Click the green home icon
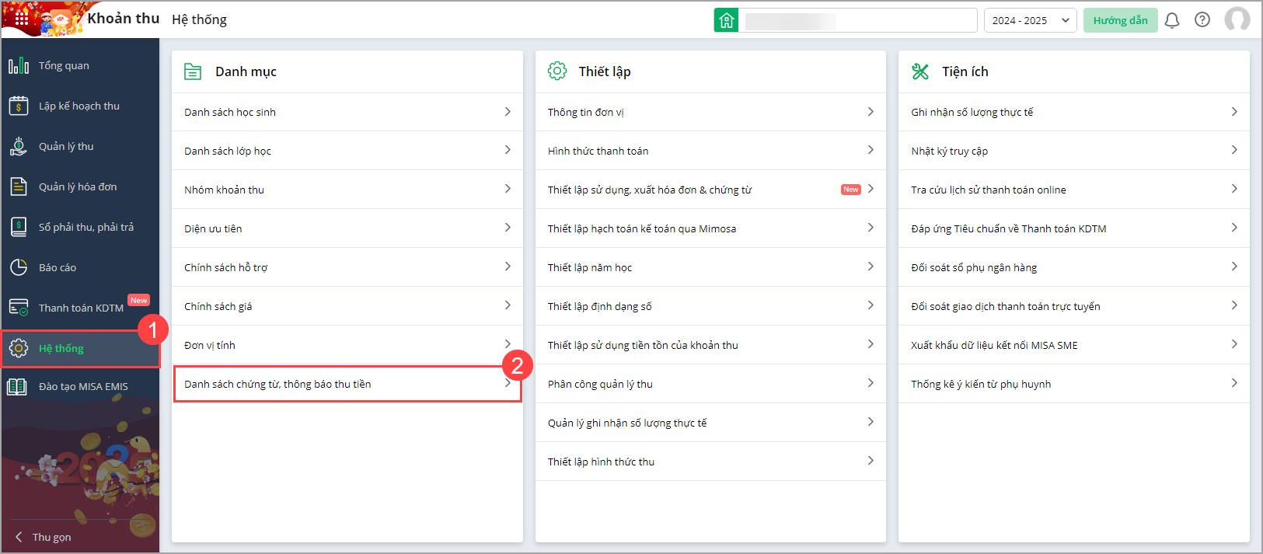 pos(726,20)
